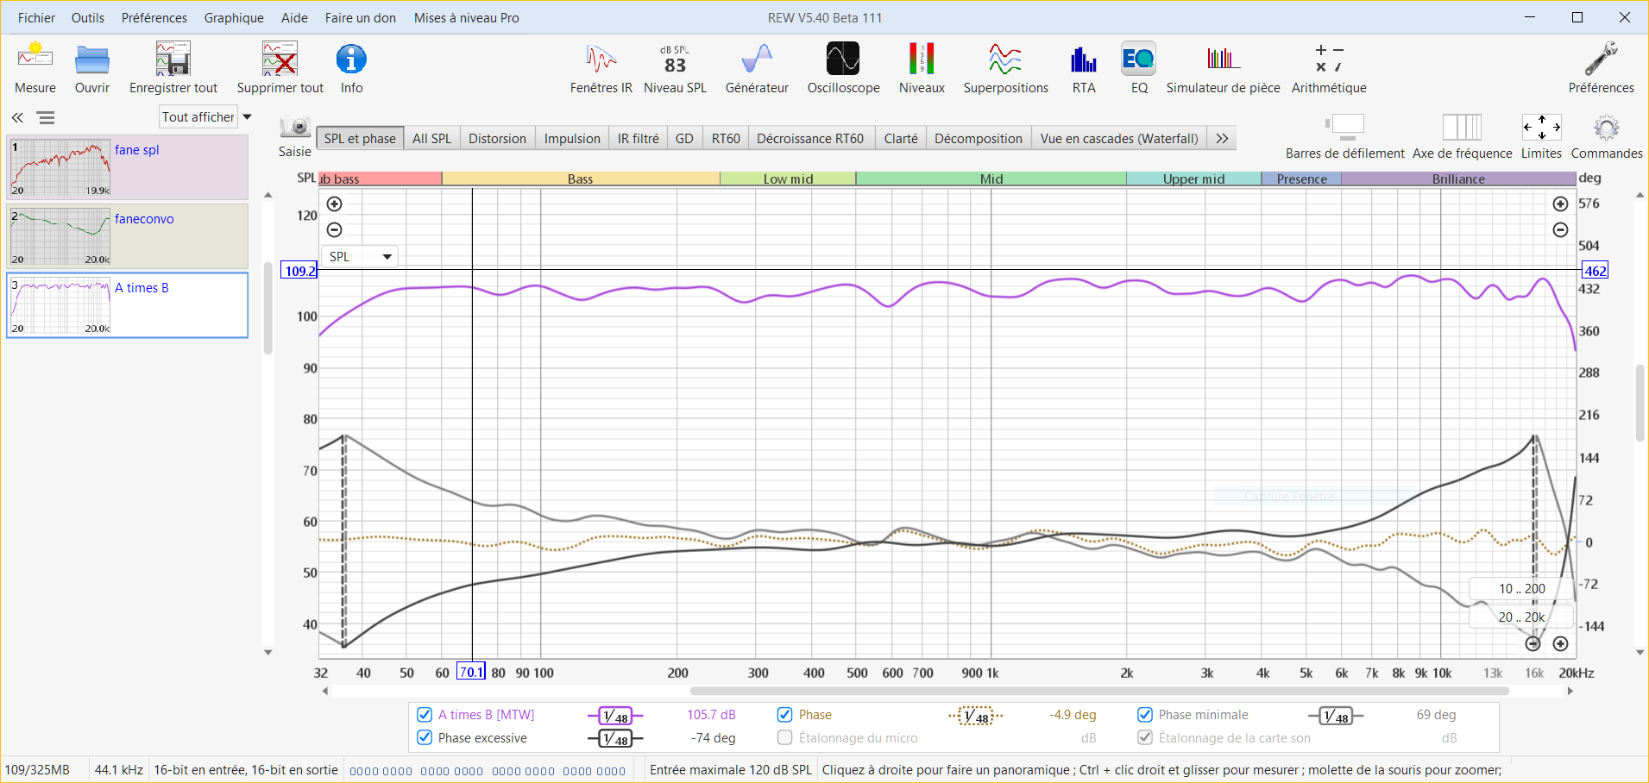Viewport: 1649px width, 783px height.
Task: Open the Niveaux meter tool
Action: pyautogui.click(x=922, y=67)
